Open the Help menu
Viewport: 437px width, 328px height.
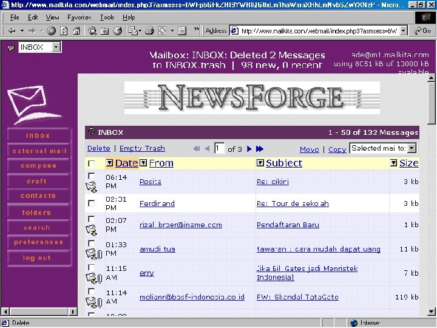click(129, 17)
